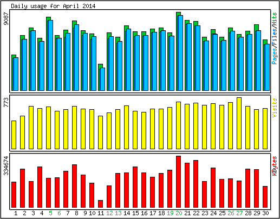Click the blue hits bar for day 30
The image size is (280, 219).
tap(267, 67)
